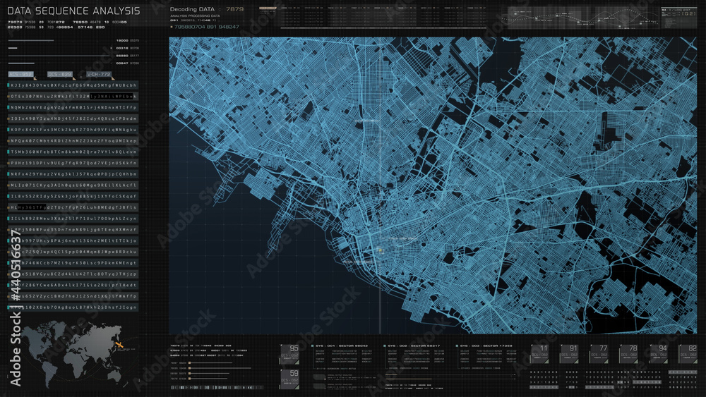Click the teal square beside SYS : 002 - SECTOR 68317

click(385, 346)
